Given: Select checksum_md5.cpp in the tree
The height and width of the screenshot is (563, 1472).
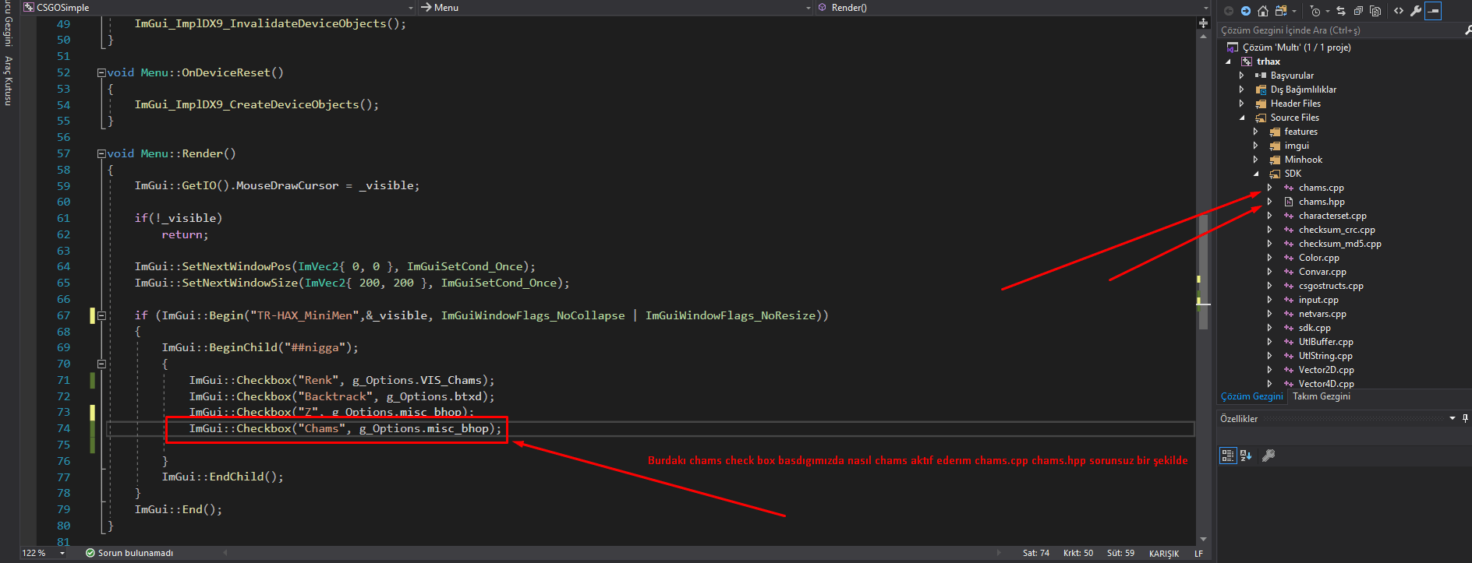Looking at the screenshot, I should (x=1339, y=244).
